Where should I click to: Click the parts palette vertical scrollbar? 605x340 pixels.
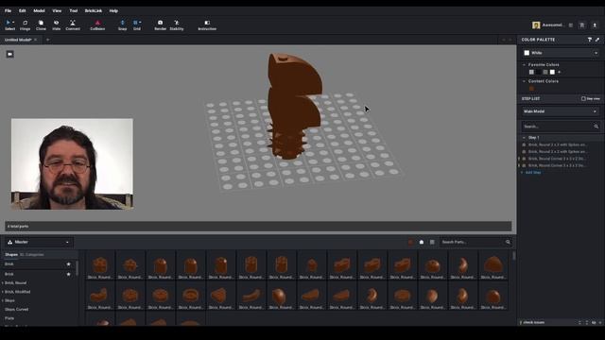[513, 256]
